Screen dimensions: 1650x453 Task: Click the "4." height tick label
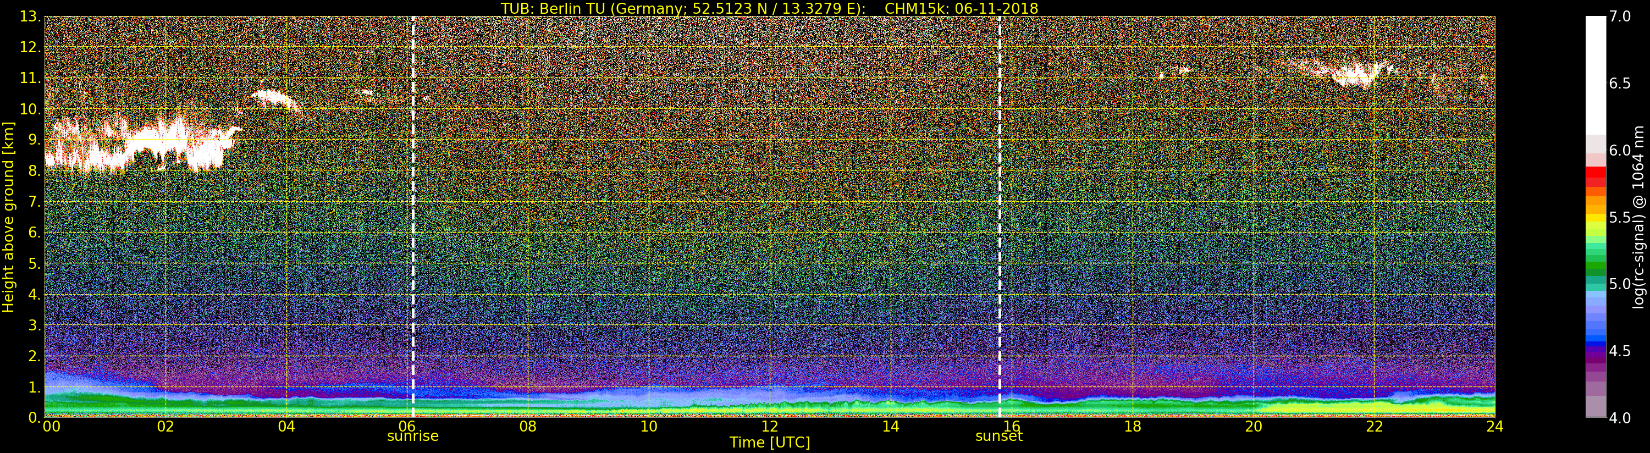34,294
